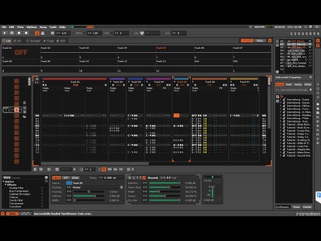Adjust the track Volume slider
This screenshot has width=321, height=241.
(89, 196)
